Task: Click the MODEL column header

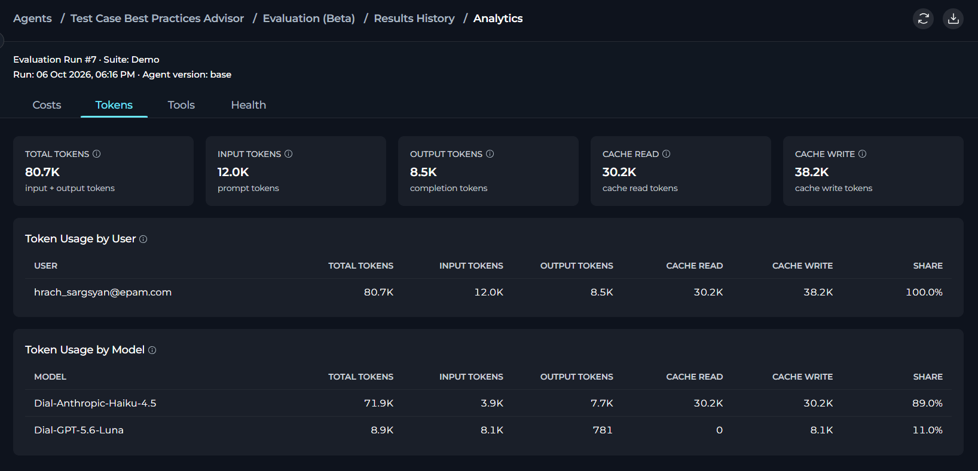Action: (50, 377)
